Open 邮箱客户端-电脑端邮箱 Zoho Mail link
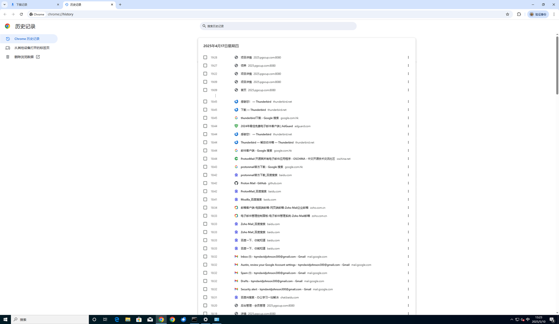Viewport: 559px width, 324px height. pos(274,208)
